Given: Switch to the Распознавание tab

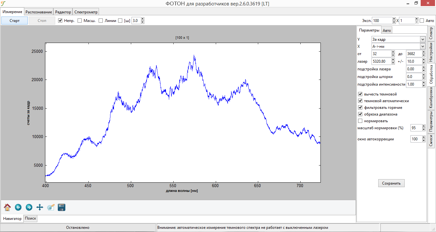Looking at the screenshot, I should [39, 12].
